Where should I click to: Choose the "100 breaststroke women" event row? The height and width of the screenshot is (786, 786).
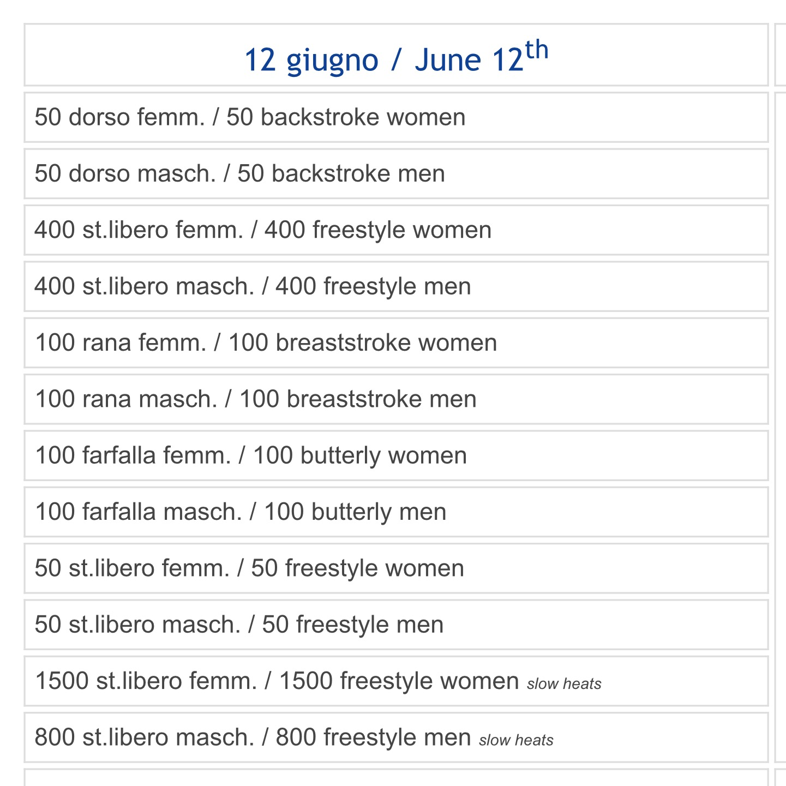[x=396, y=343]
